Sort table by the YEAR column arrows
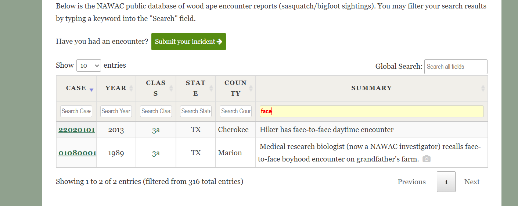The image size is (518, 206). pyautogui.click(x=131, y=88)
